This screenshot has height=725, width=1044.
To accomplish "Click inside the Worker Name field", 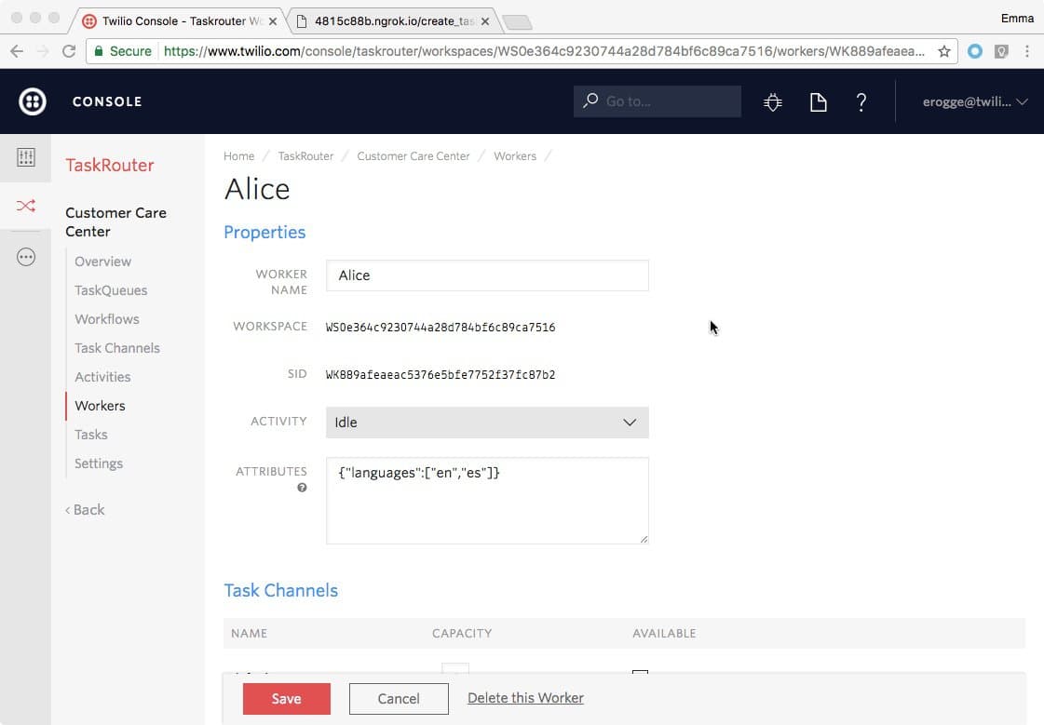I will (486, 275).
